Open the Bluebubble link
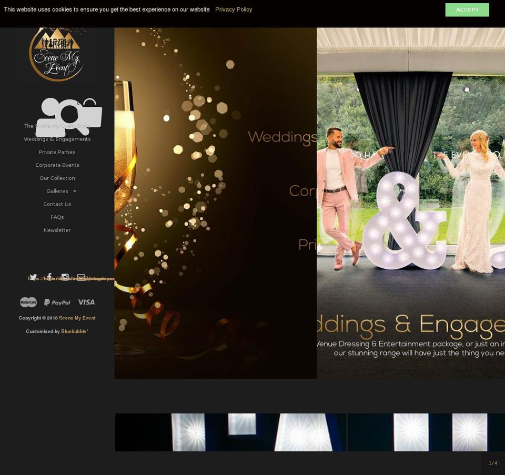The image size is (505, 475). tap(74, 331)
